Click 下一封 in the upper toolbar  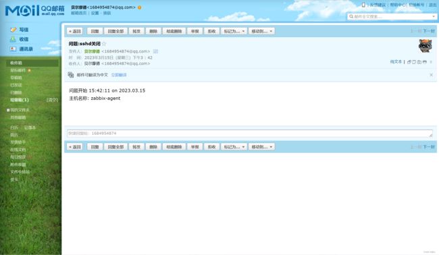(429, 31)
